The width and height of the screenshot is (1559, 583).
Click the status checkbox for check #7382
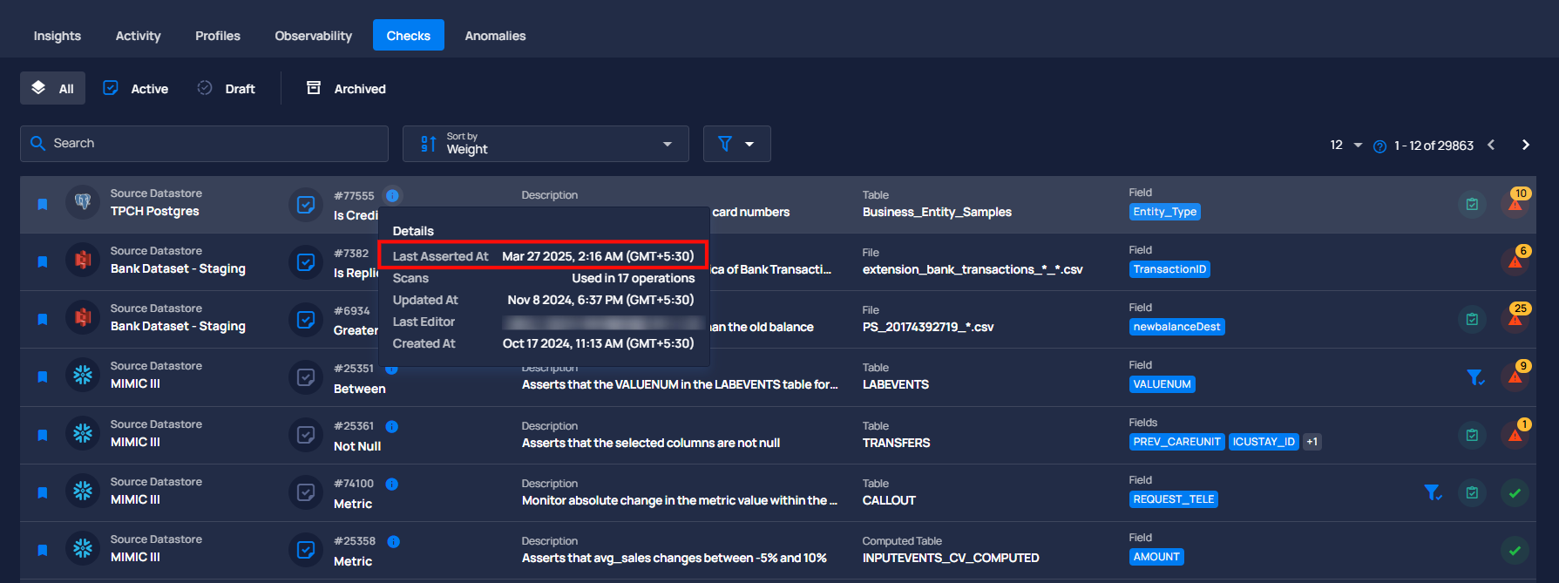coord(306,262)
